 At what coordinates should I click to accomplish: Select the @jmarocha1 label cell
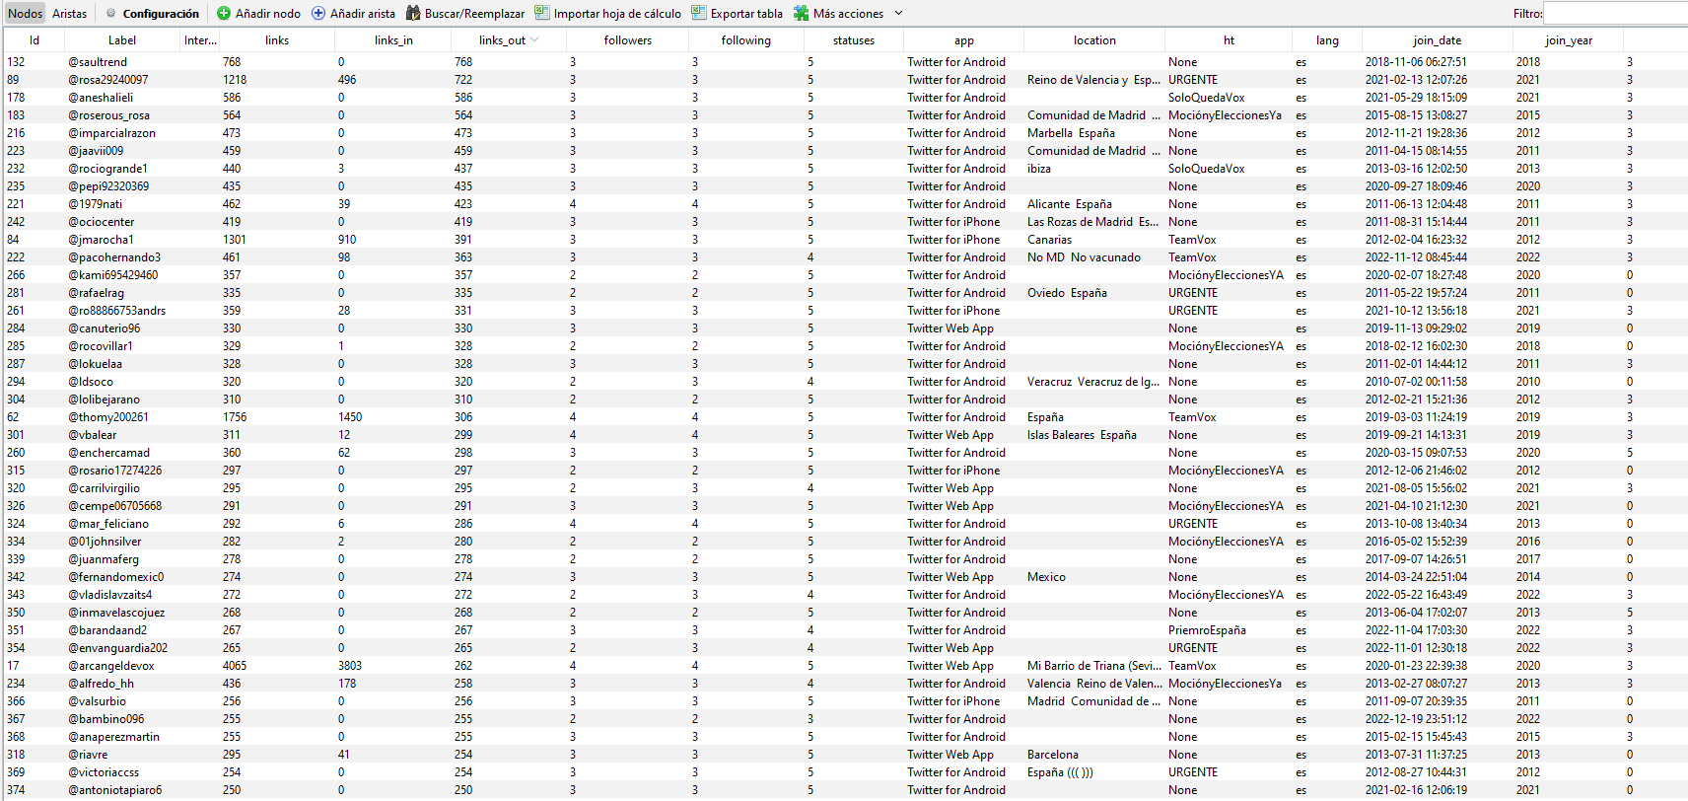click(101, 240)
